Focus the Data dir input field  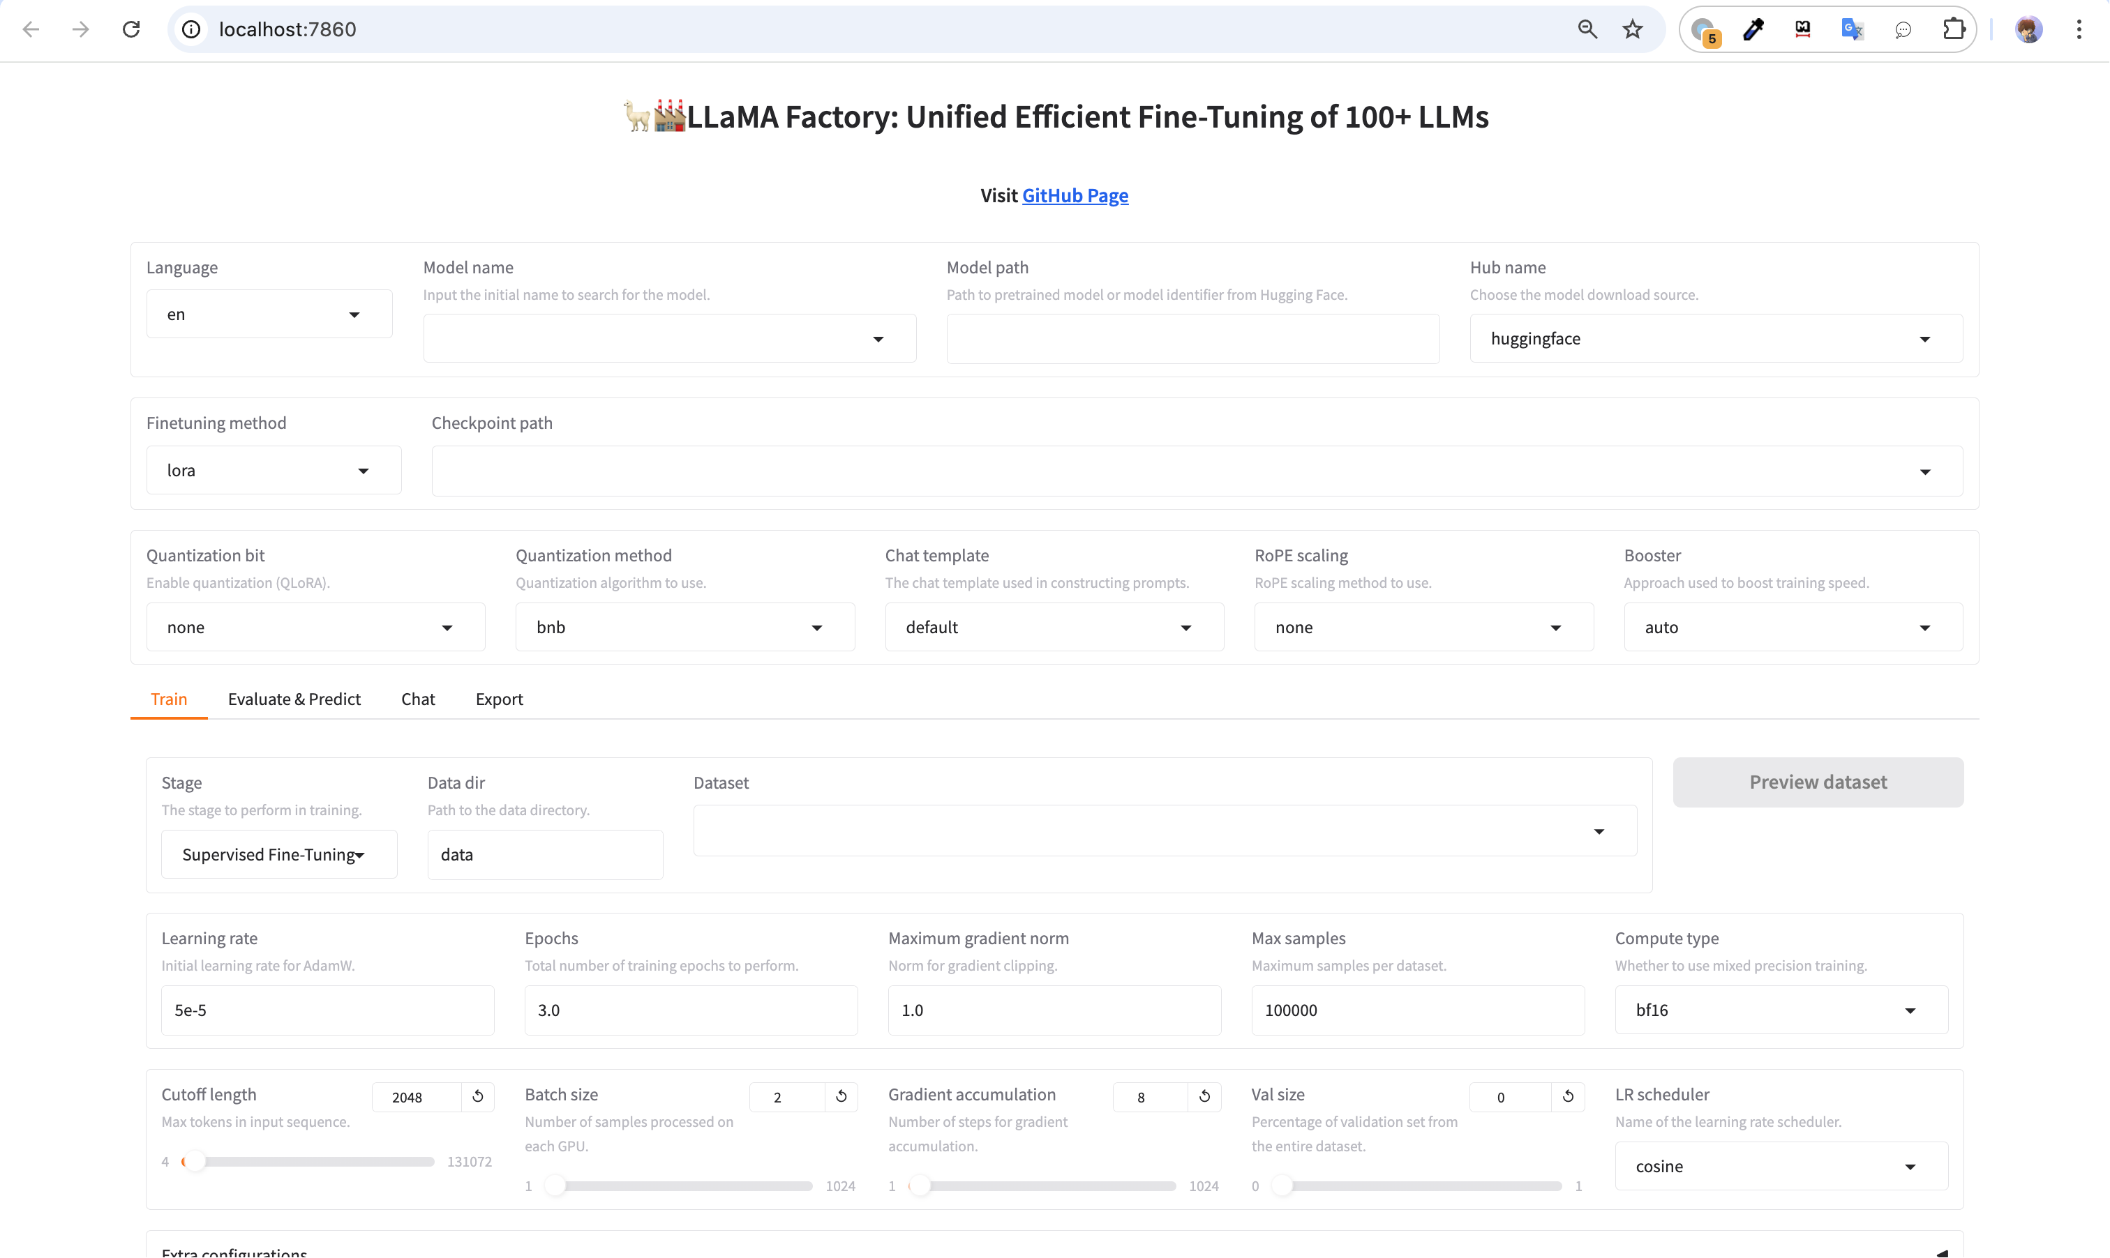[546, 854]
